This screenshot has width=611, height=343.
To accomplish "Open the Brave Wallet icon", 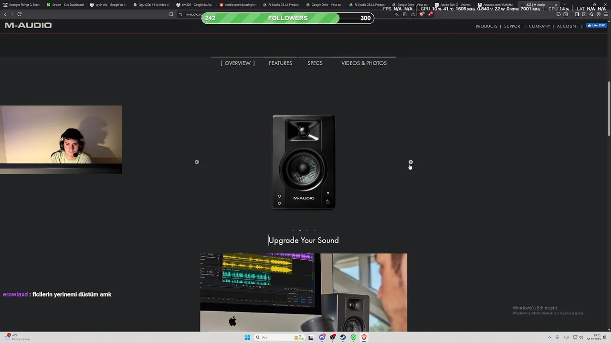I will pos(584,14).
